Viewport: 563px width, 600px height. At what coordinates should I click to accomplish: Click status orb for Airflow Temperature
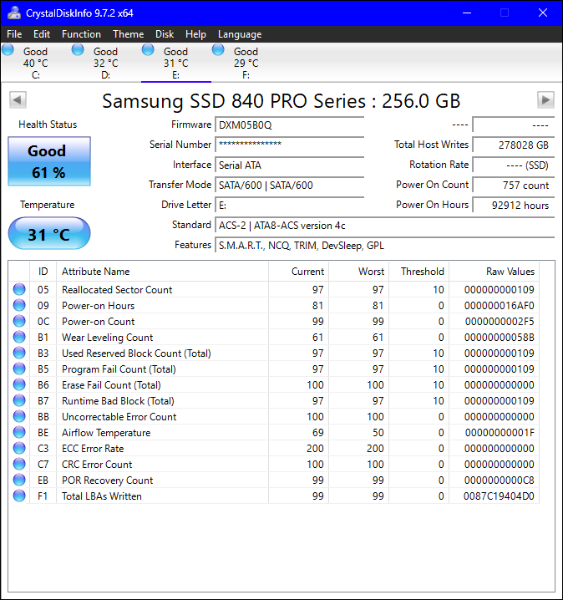[19, 432]
